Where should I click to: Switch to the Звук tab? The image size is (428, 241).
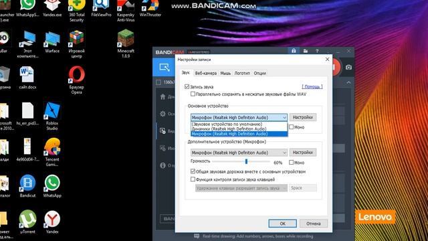pos(186,73)
